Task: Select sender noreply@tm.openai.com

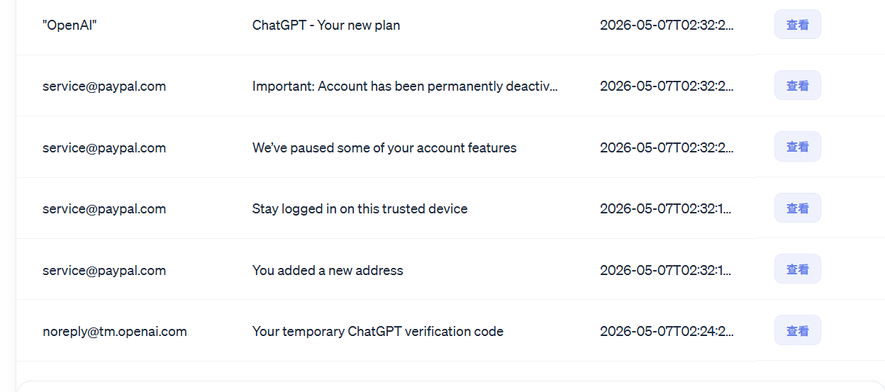Action: tap(115, 331)
